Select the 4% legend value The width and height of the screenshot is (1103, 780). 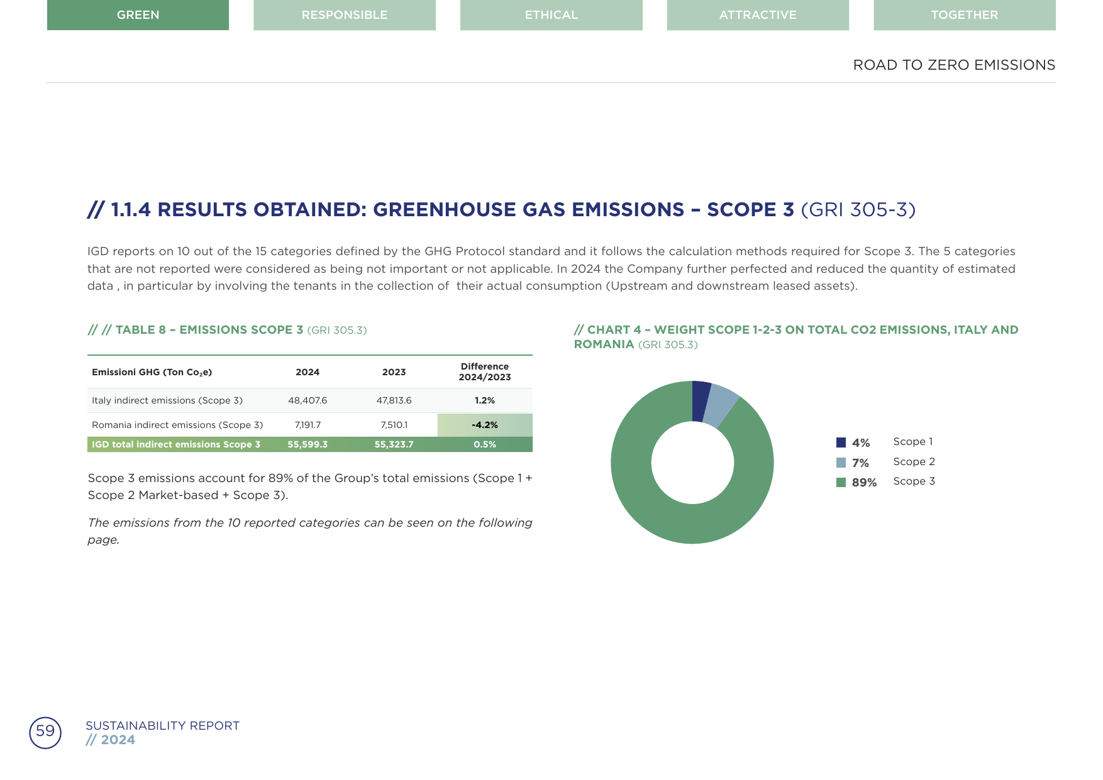pos(861,442)
